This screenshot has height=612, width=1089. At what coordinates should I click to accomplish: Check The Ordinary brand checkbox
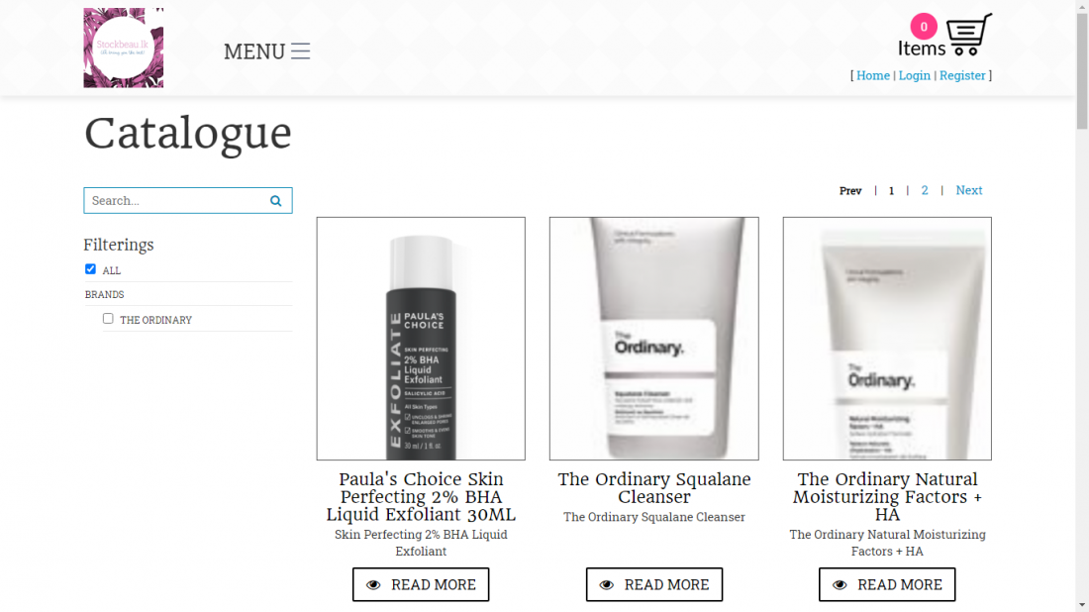tap(108, 318)
